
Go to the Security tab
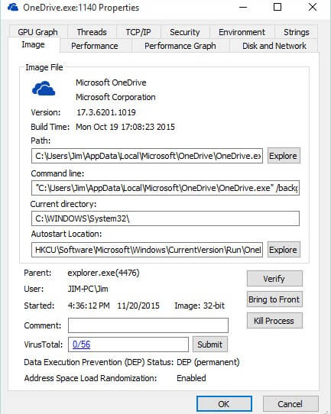185,32
